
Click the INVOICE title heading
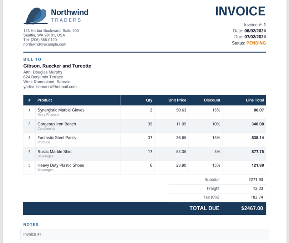240,11
